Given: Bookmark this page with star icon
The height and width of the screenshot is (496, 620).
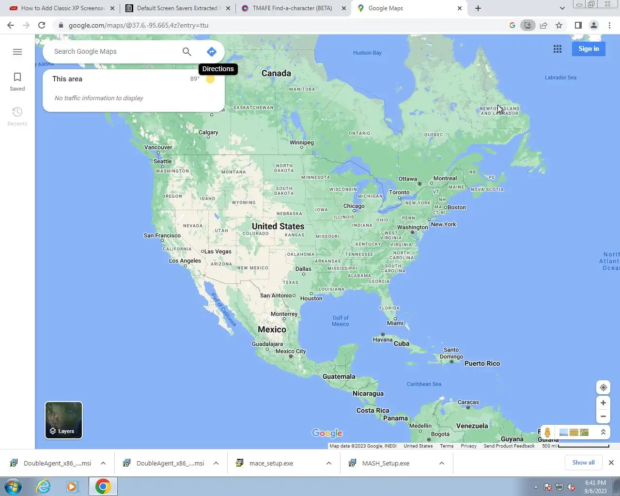Looking at the screenshot, I should point(559,25).
